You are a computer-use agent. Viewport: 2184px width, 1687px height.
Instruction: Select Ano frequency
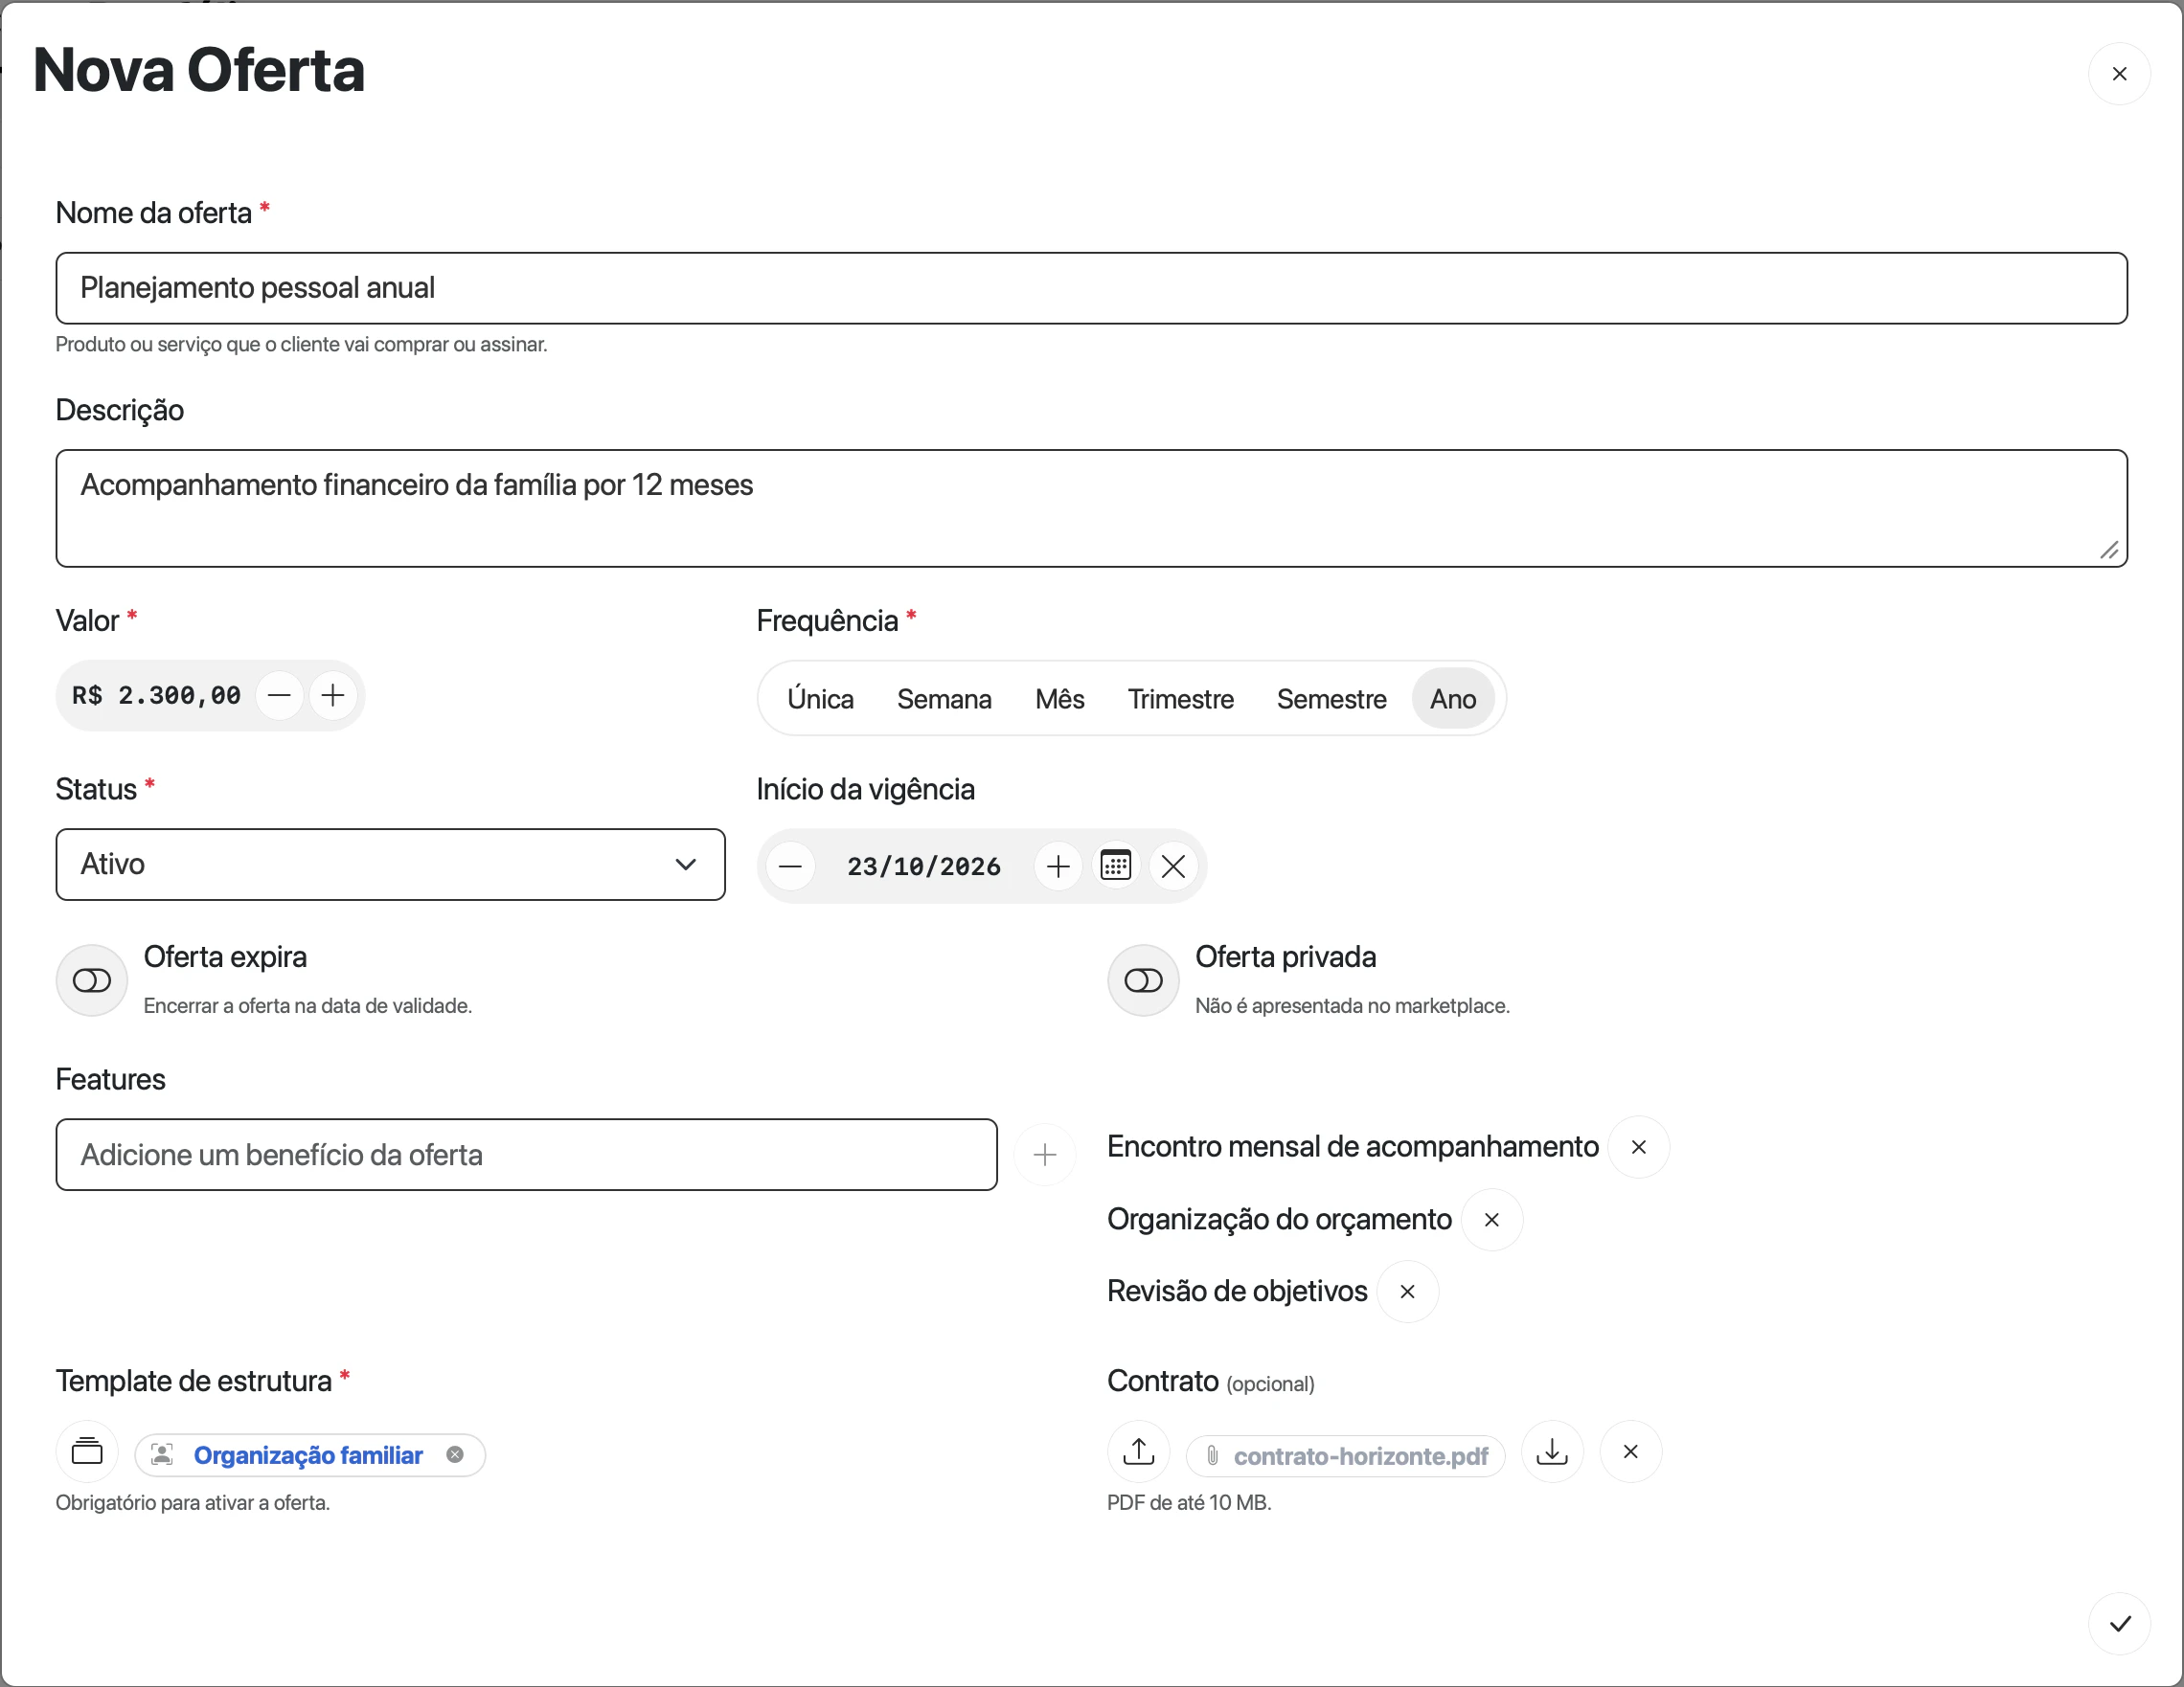coord(1452,699)
